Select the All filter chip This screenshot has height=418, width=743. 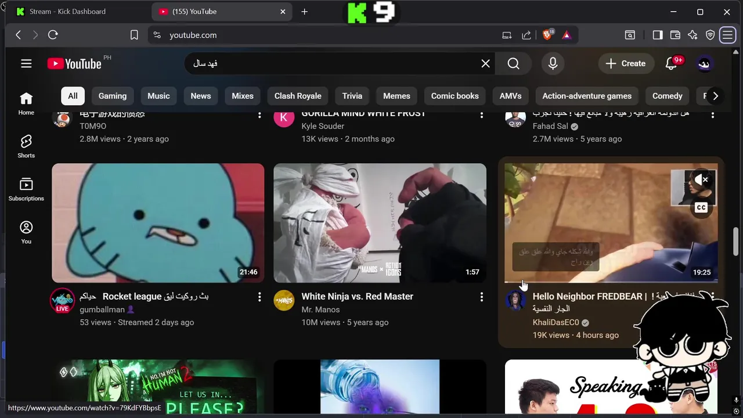(x=73, y=96)
